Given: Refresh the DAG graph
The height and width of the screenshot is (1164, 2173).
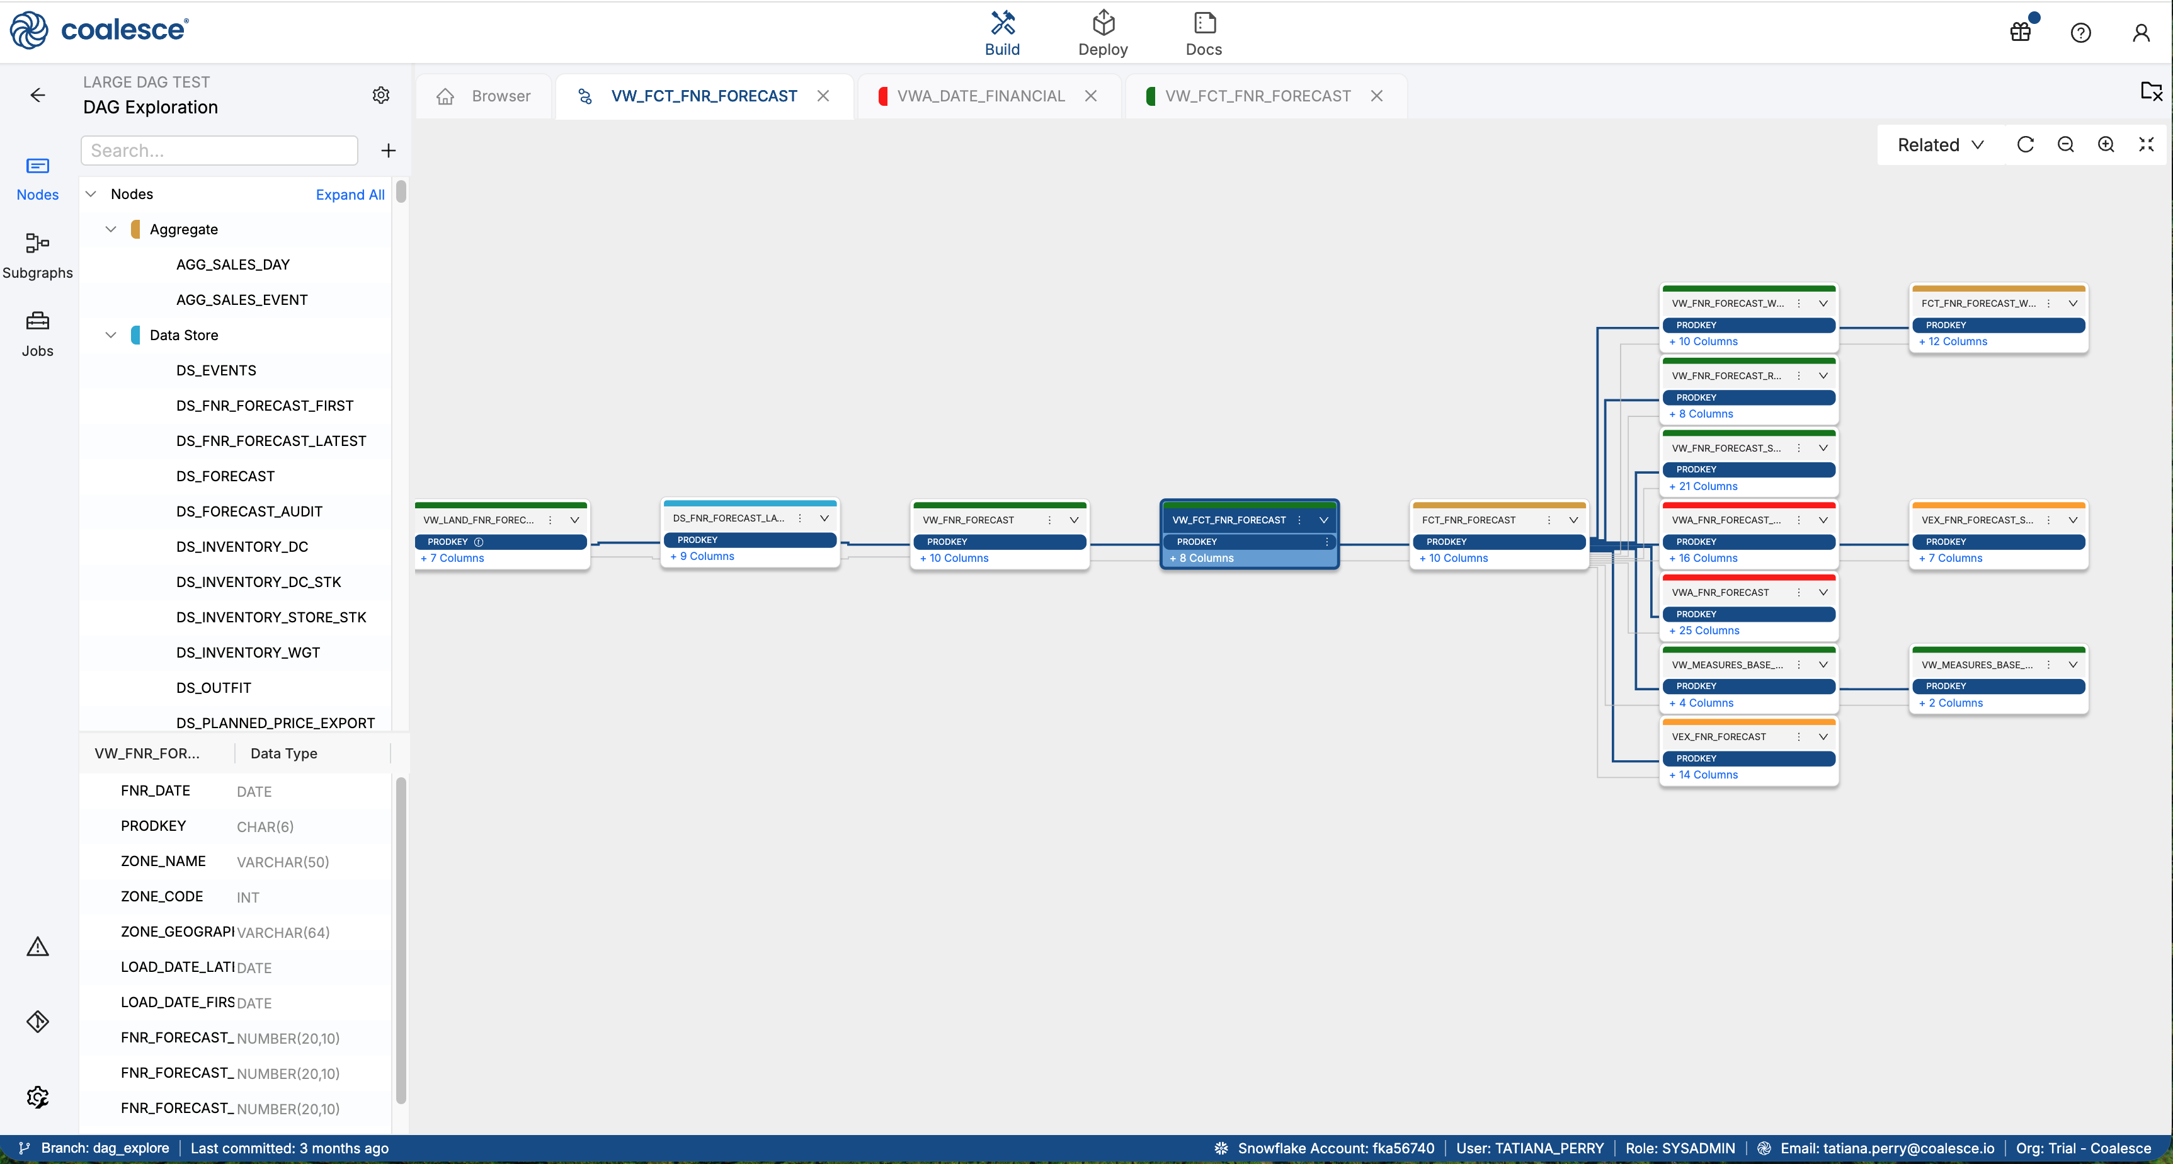Looking at the screenshot, I should click(x=2026, y=144).
